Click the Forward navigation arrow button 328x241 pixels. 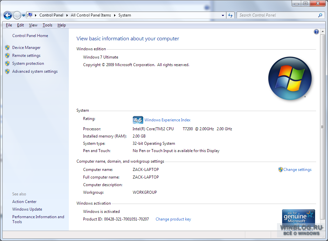tap(17, 15)
